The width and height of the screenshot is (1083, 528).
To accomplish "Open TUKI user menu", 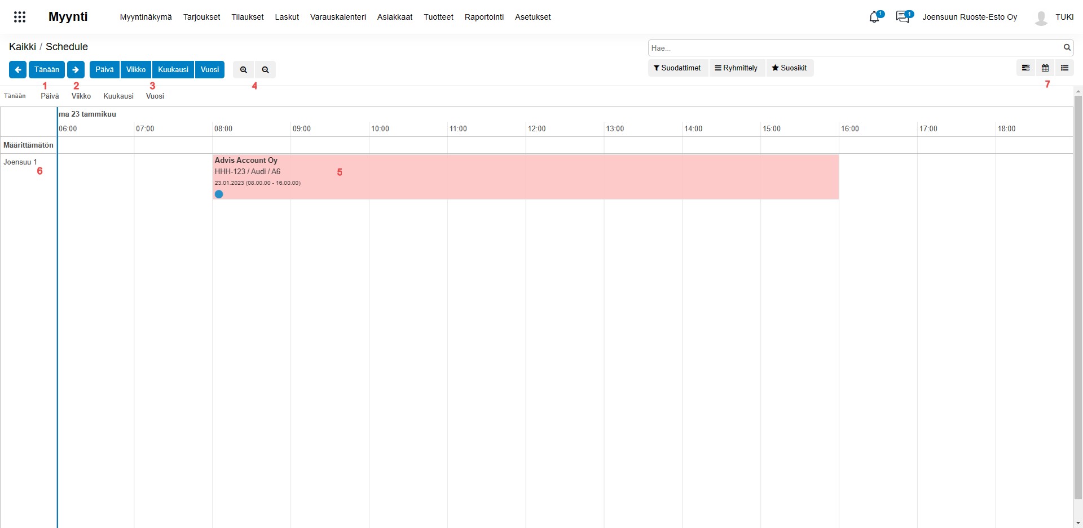I will click(x=1064, y=17).
